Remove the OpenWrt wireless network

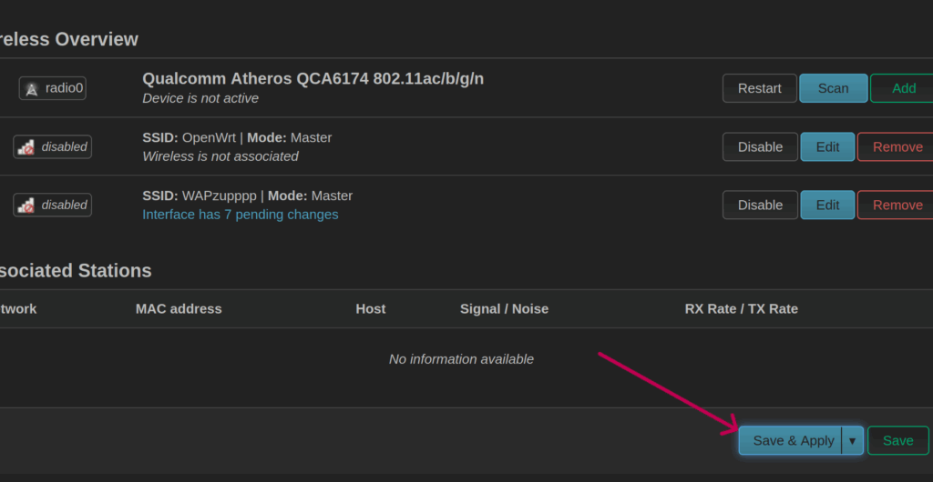pos(897,146)
